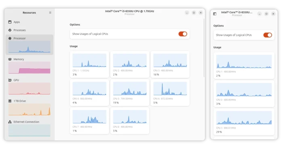
Task: Click the Ethernet Connection network icon
Action: click(10, 122)
